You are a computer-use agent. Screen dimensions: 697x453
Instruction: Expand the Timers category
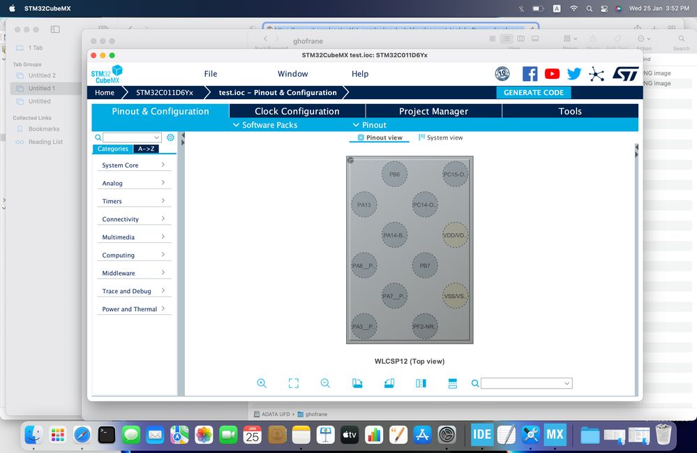134,201
